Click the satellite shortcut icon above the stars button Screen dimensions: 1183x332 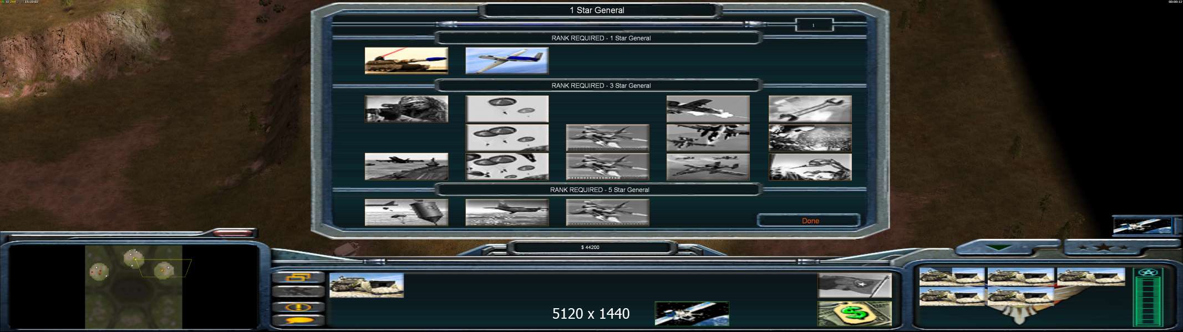point(1143,226)
